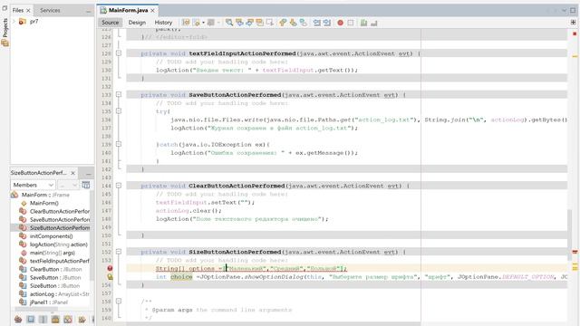Toggle Show Fields filter in Navigator bottom bar
Image resolution: width=580 pixels, height=326 pixels.
31,319
